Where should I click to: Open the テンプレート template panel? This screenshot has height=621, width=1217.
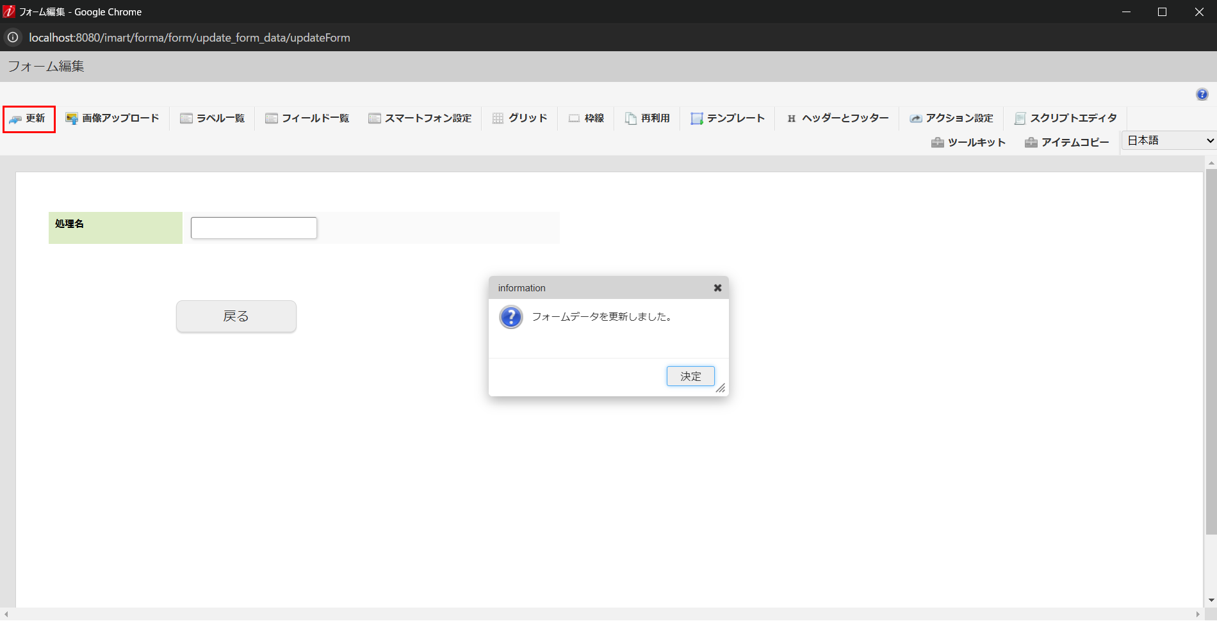coord(728,118)
